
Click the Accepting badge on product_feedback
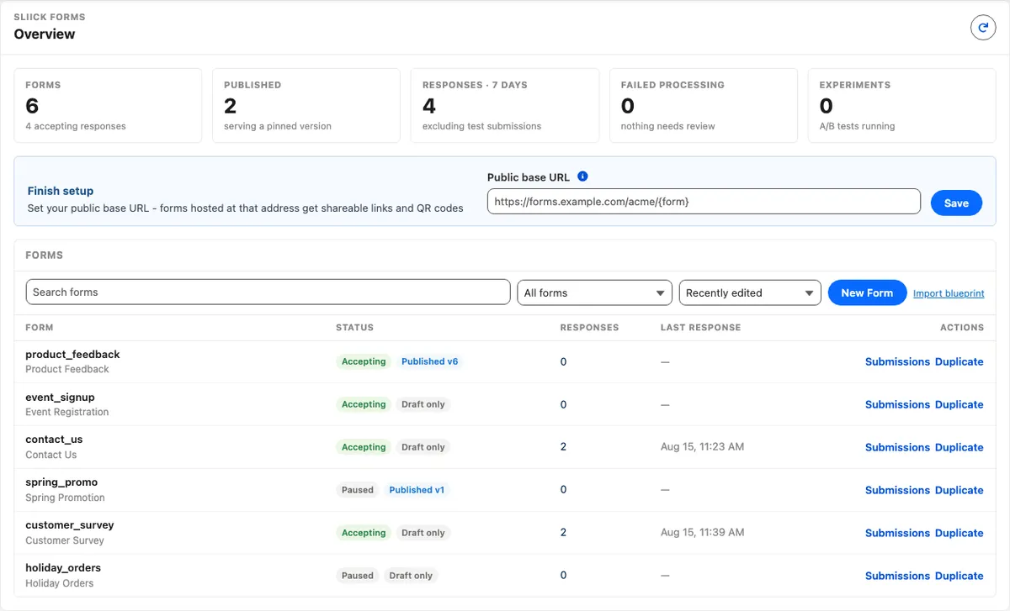[364, 361]
